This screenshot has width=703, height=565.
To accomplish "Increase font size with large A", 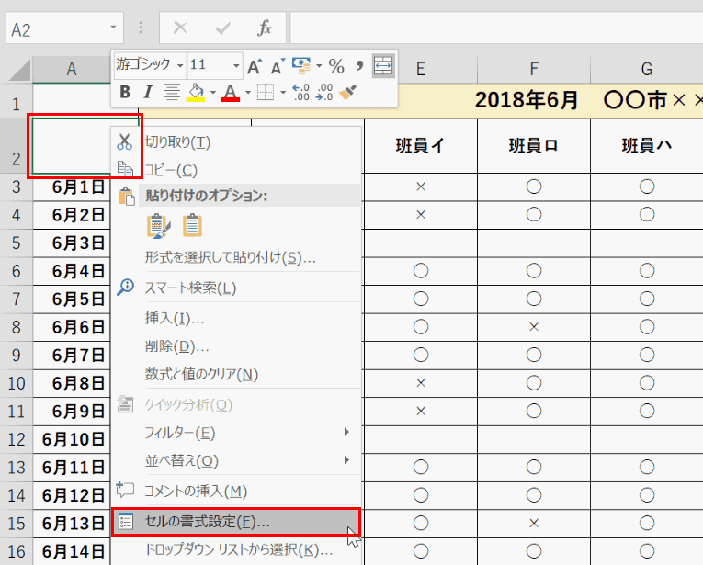I will click(x=255, y=66).
